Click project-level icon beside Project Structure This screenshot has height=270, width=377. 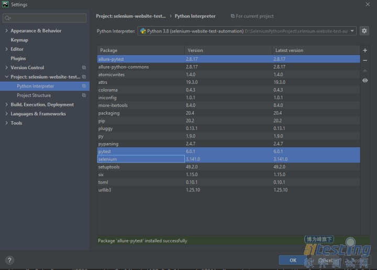pyautogui.click(x=84, y=95)
